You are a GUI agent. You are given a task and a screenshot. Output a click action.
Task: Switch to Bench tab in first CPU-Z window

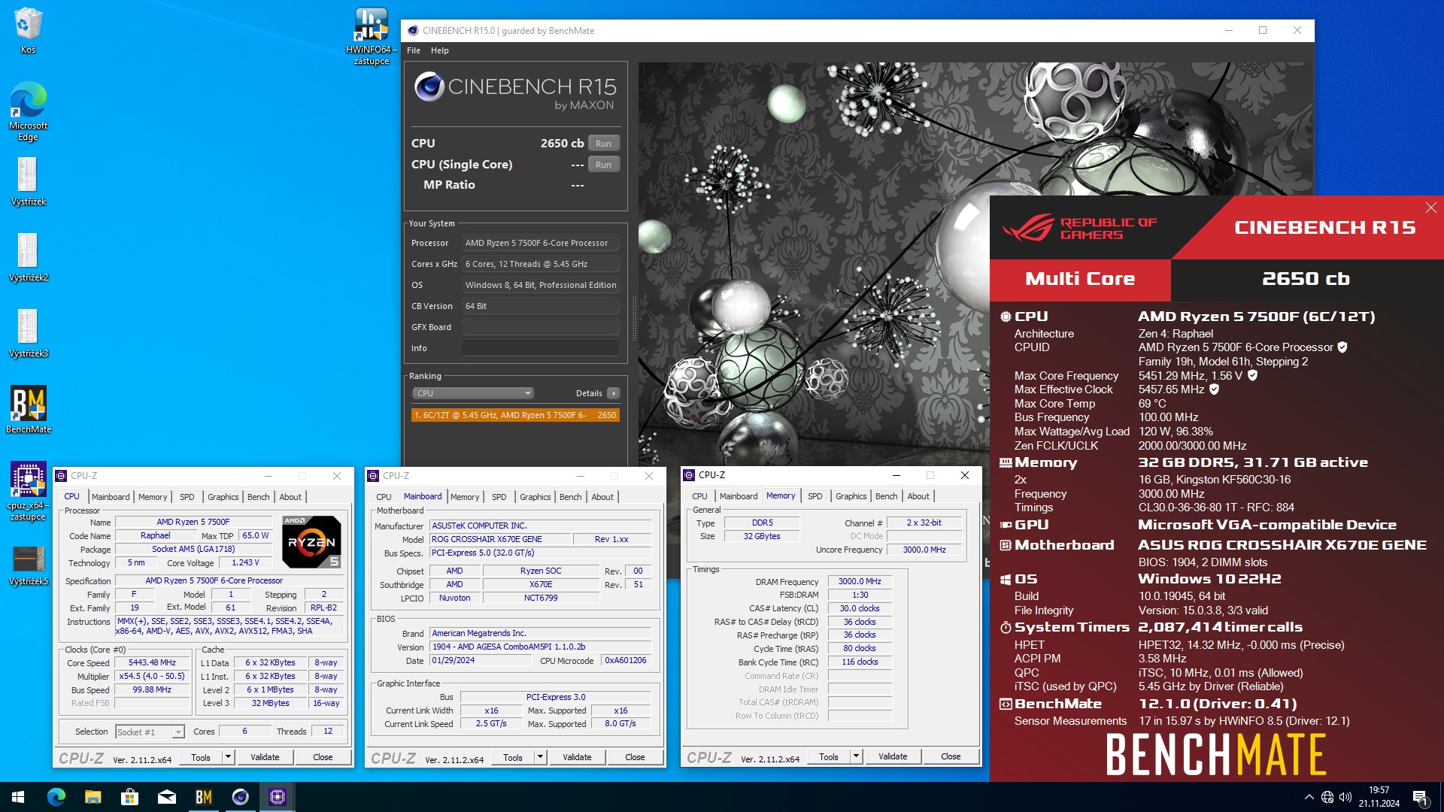coord(258,497)
